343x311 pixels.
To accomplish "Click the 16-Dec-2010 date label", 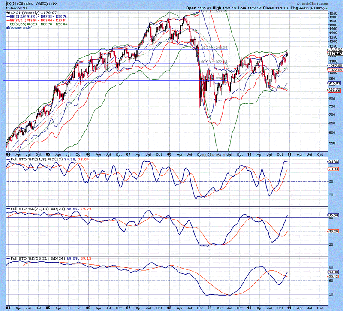I will (14, 8).
